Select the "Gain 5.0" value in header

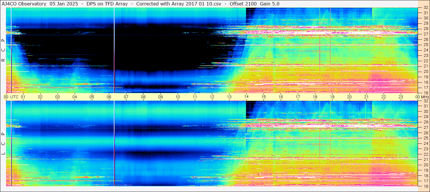click(270, 4)
